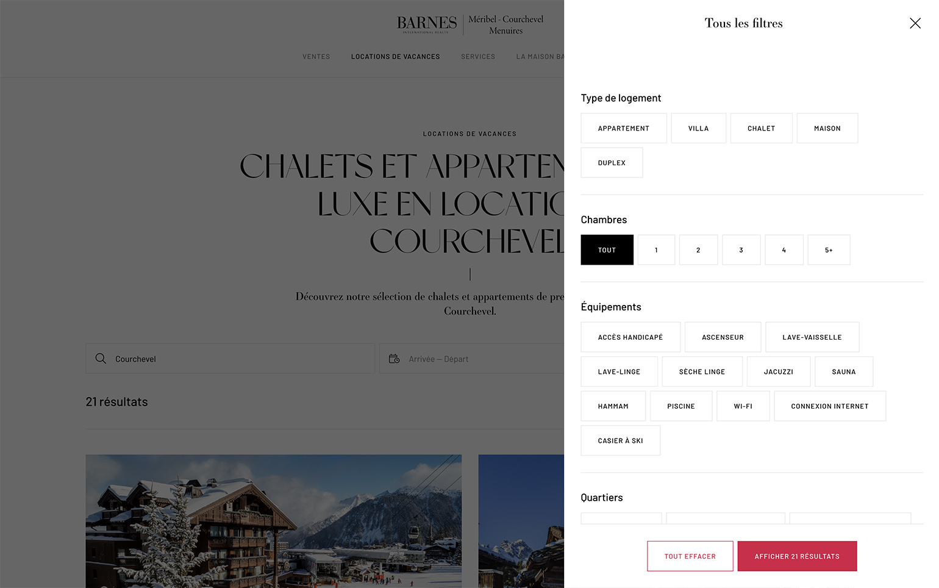
Task: Select the Villa housing type
Action: point(698,128)
